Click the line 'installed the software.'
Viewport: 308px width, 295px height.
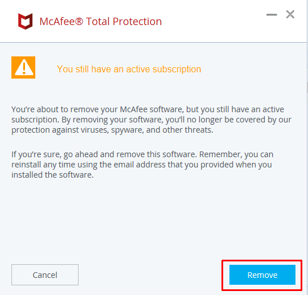(52, 175)
